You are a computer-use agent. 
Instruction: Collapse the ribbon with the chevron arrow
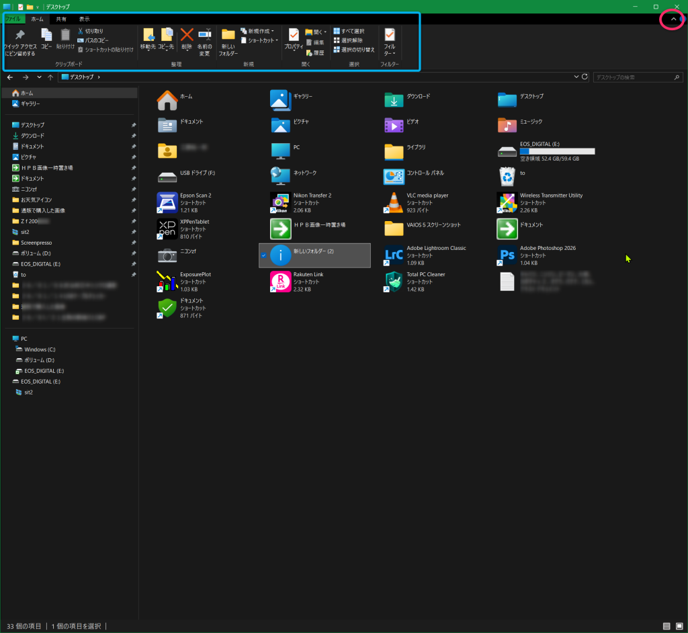pos(673,19)
